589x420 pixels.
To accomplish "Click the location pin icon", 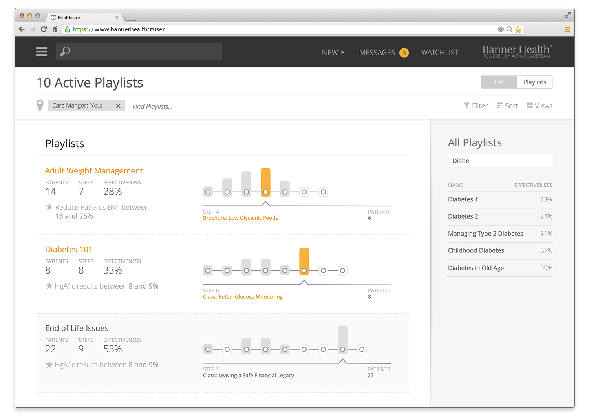I will (x=40, y=106).
